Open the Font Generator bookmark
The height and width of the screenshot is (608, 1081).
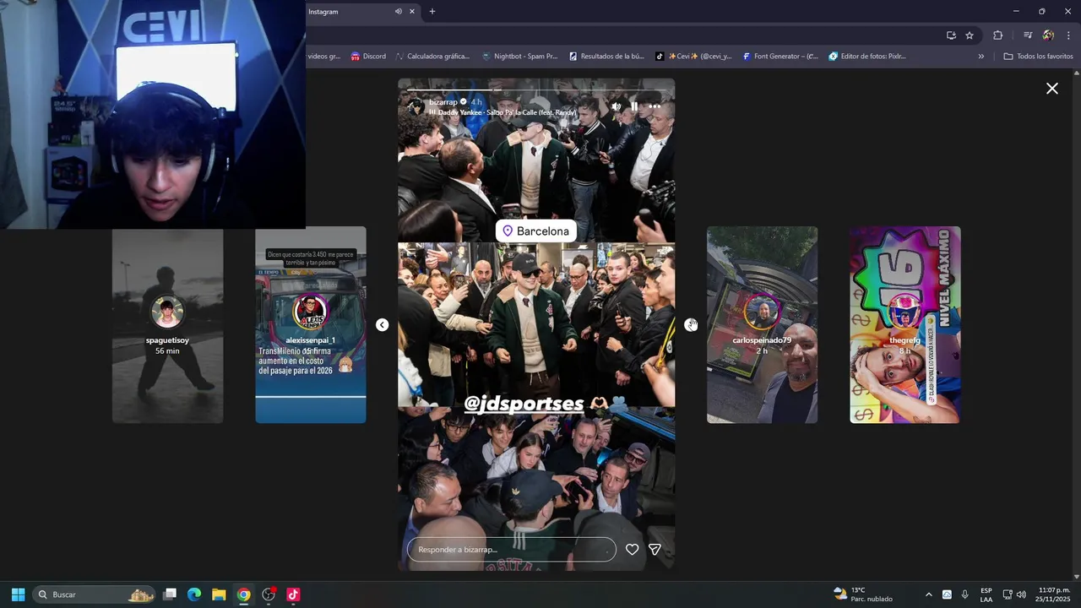[780, 57]
